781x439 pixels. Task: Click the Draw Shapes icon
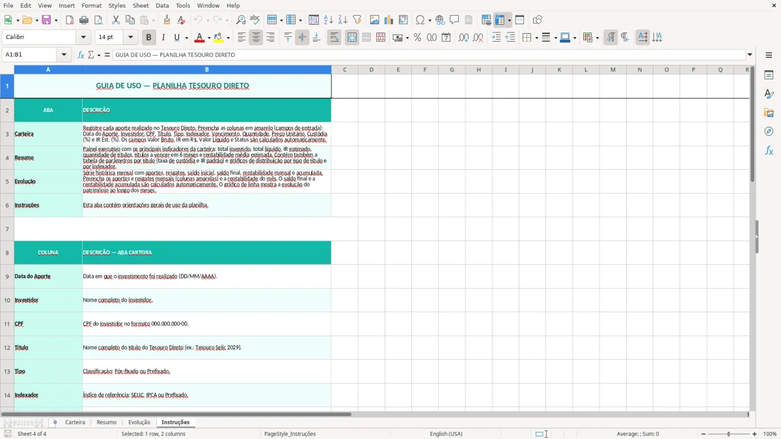(x=538, y=20)
